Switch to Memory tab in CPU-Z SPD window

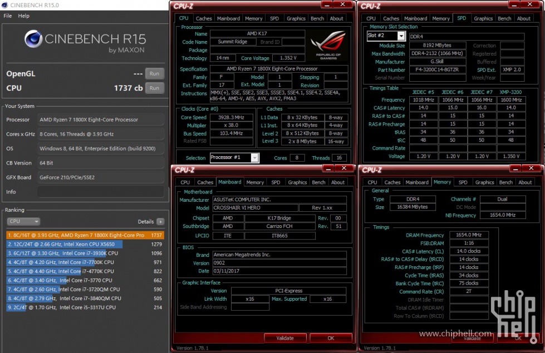pos(441,19)
